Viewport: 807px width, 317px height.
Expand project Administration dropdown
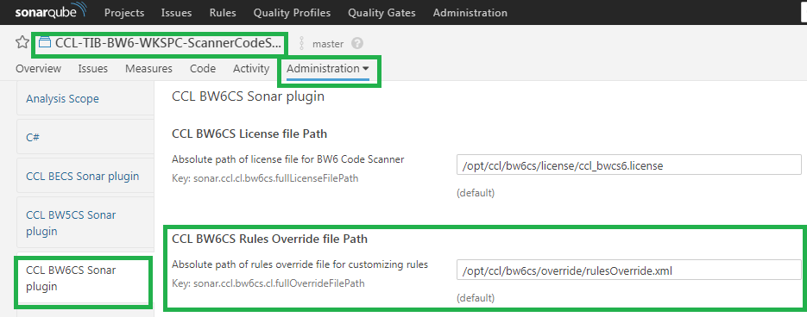point(328,68)
